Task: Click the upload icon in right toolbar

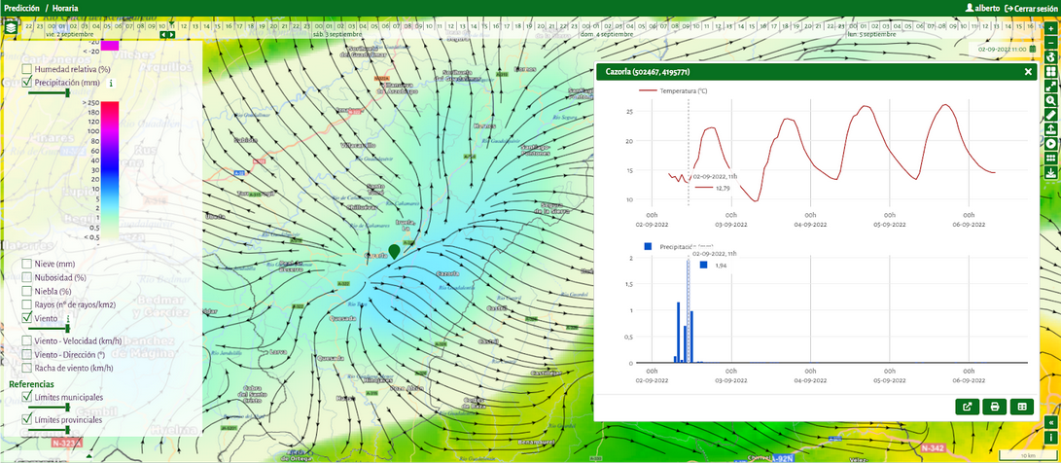Action: [x=1051, y=129]
